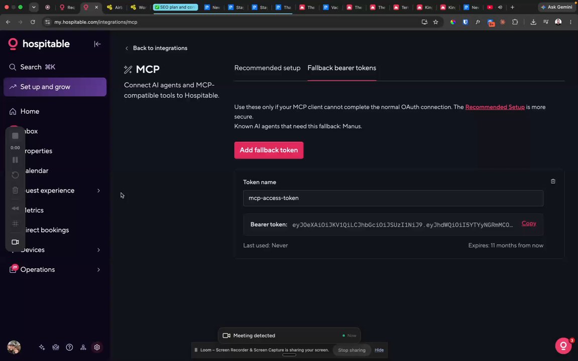Viewport: 578px width, 361px height.
Task: Discard the Loom recording with trash icon
Action: point(15,190)
